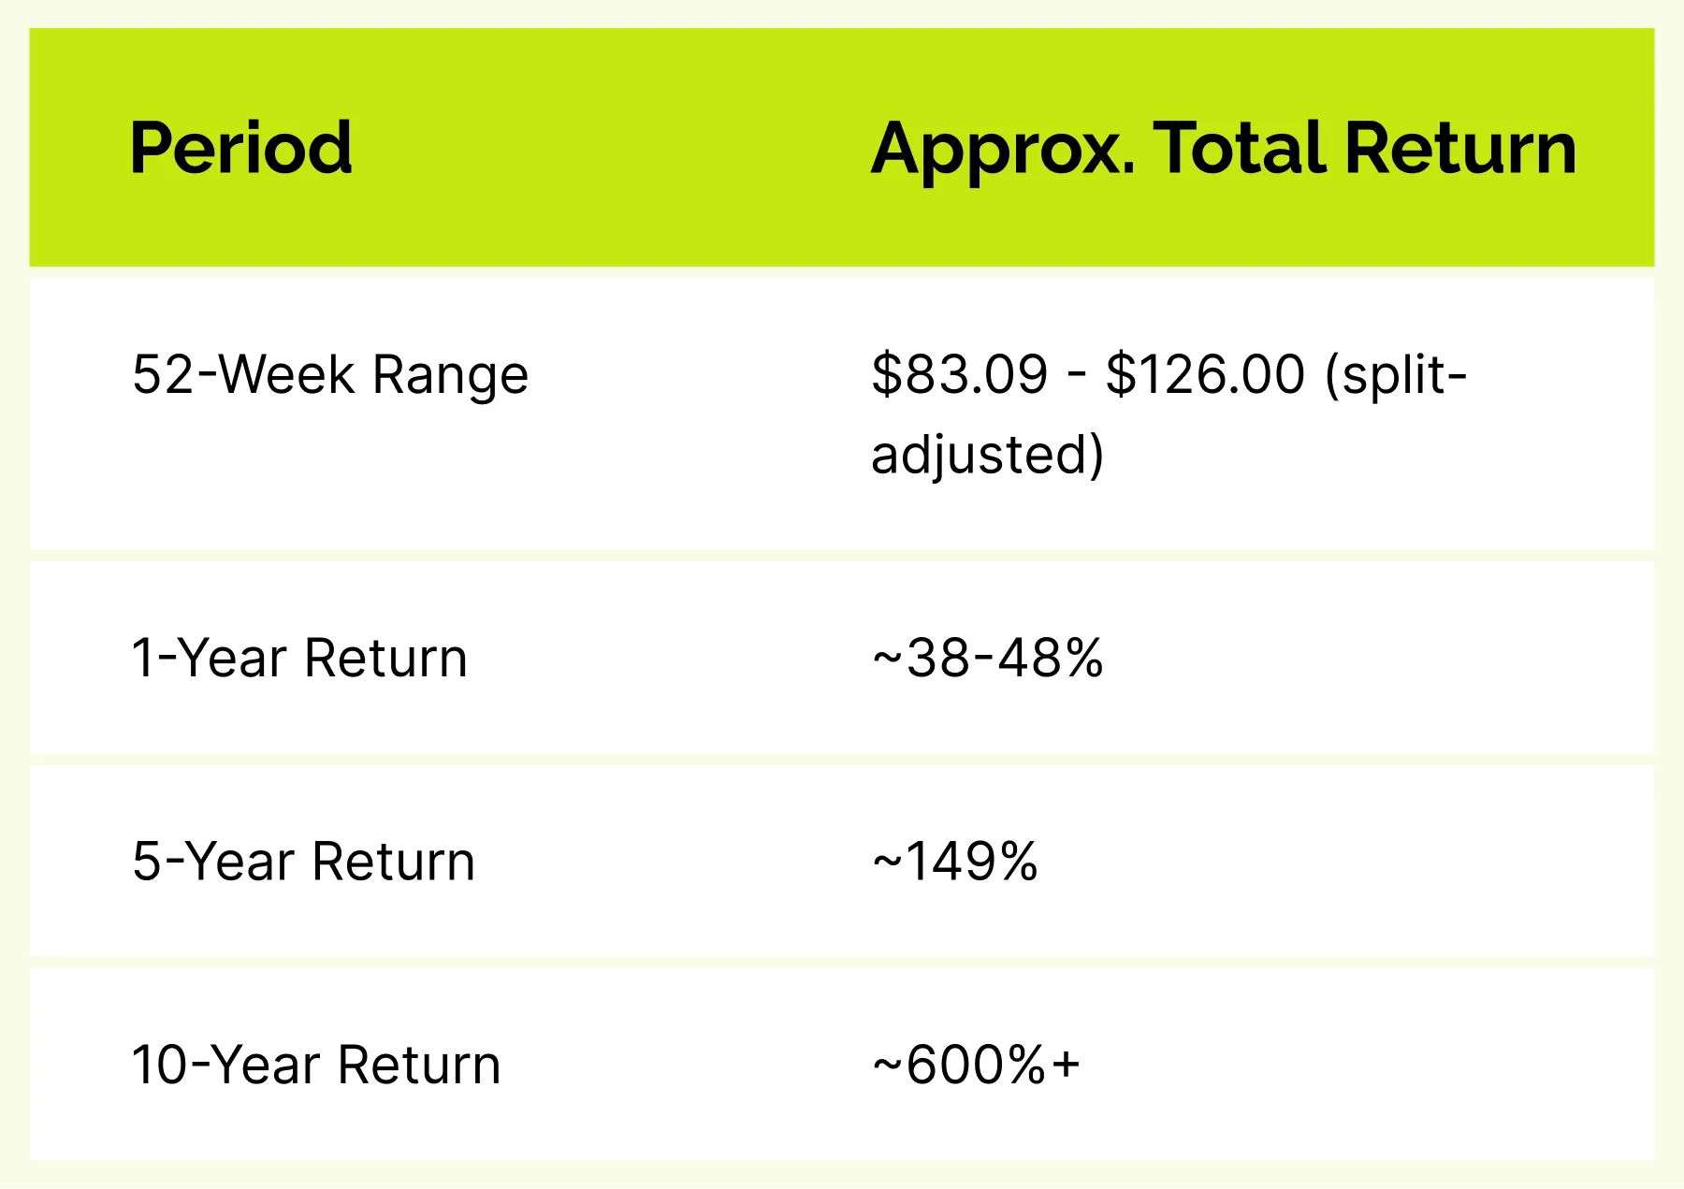Click the word Return in the green header
The height and width of the screenshot is (1189, 1684).
[x=1460, y=148]
